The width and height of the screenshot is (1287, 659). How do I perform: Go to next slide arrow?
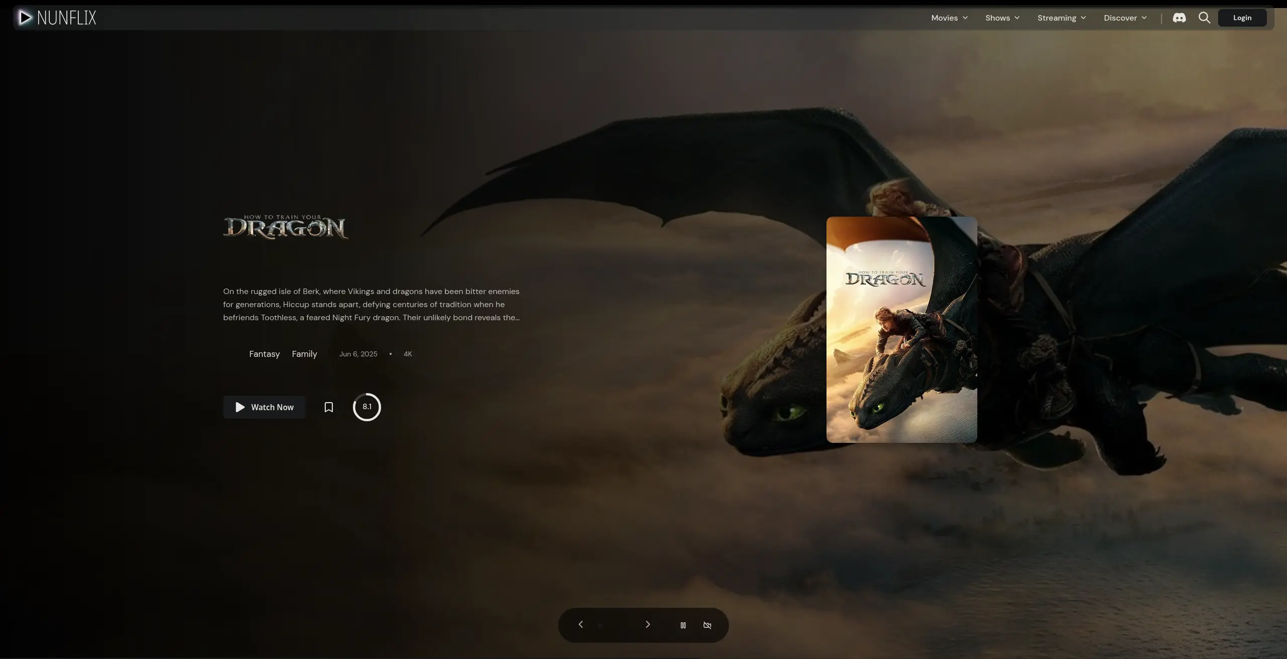(648, 624)
